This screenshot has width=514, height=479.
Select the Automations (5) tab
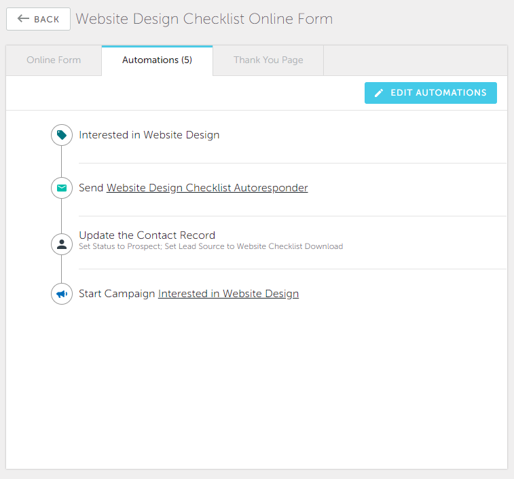click(157, 60)
